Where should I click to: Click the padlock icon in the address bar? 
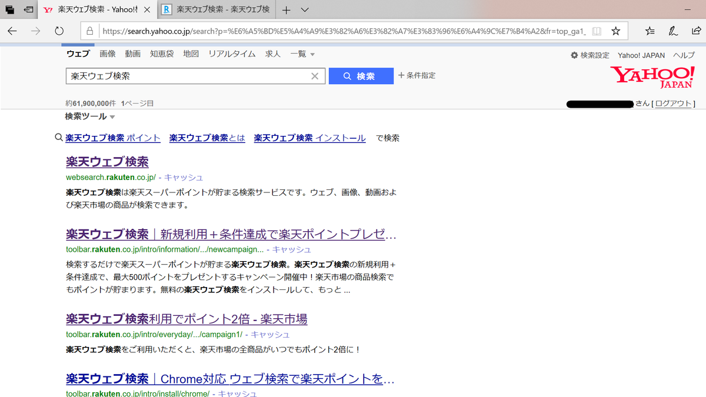(x=89, y=31)
